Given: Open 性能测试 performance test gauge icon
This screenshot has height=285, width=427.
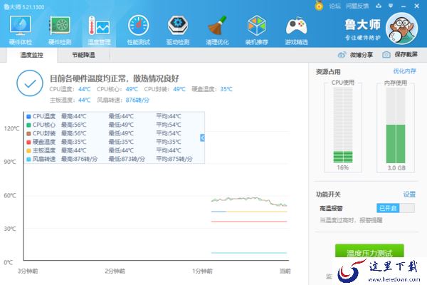Looking at the screenshot, I should coord(138,30).
